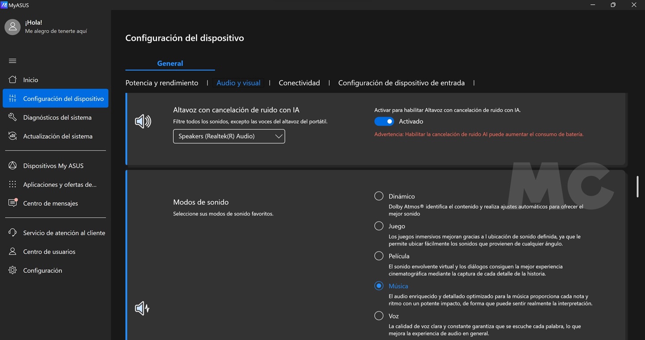Choose the Voz sound mode
This screenshot has height=340, width=645.
tap(379, 316)
